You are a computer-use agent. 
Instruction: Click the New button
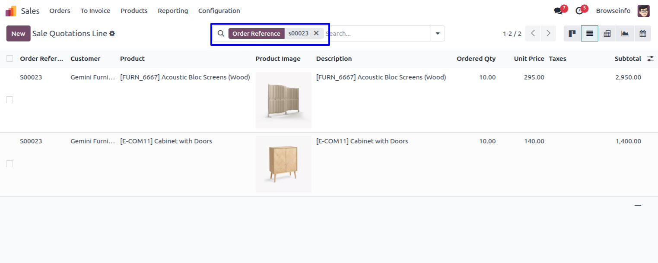click(x=18, y=34)
